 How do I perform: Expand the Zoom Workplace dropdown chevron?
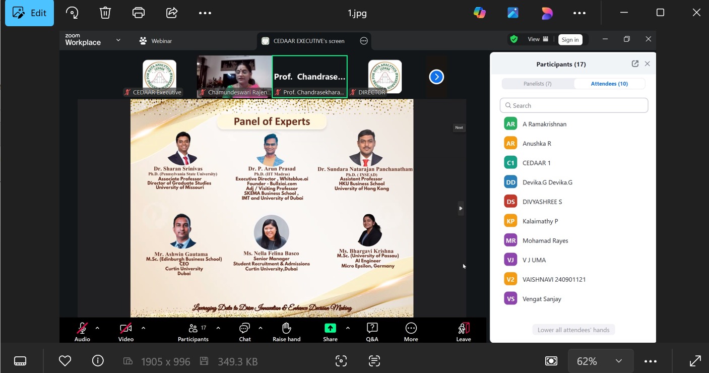[118, 40]
